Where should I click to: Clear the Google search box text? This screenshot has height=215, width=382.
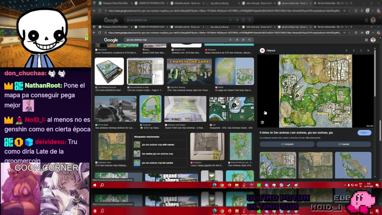[230, 40]
